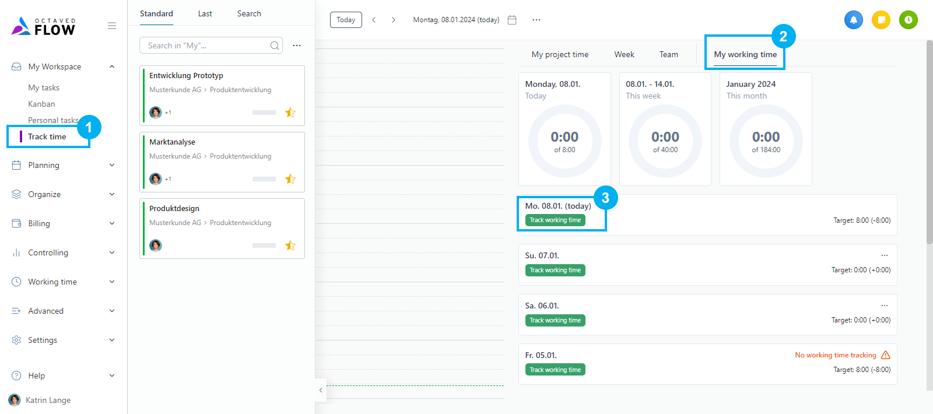
Task: Expand the Working time section
Action: pyautogui.click(x=112, y=282)
